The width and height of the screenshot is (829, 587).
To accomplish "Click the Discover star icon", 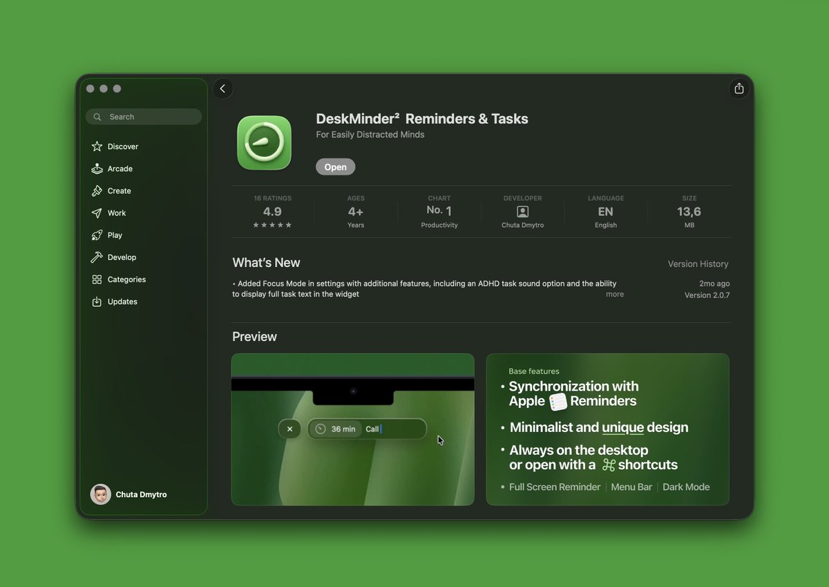I will (97, 147).
